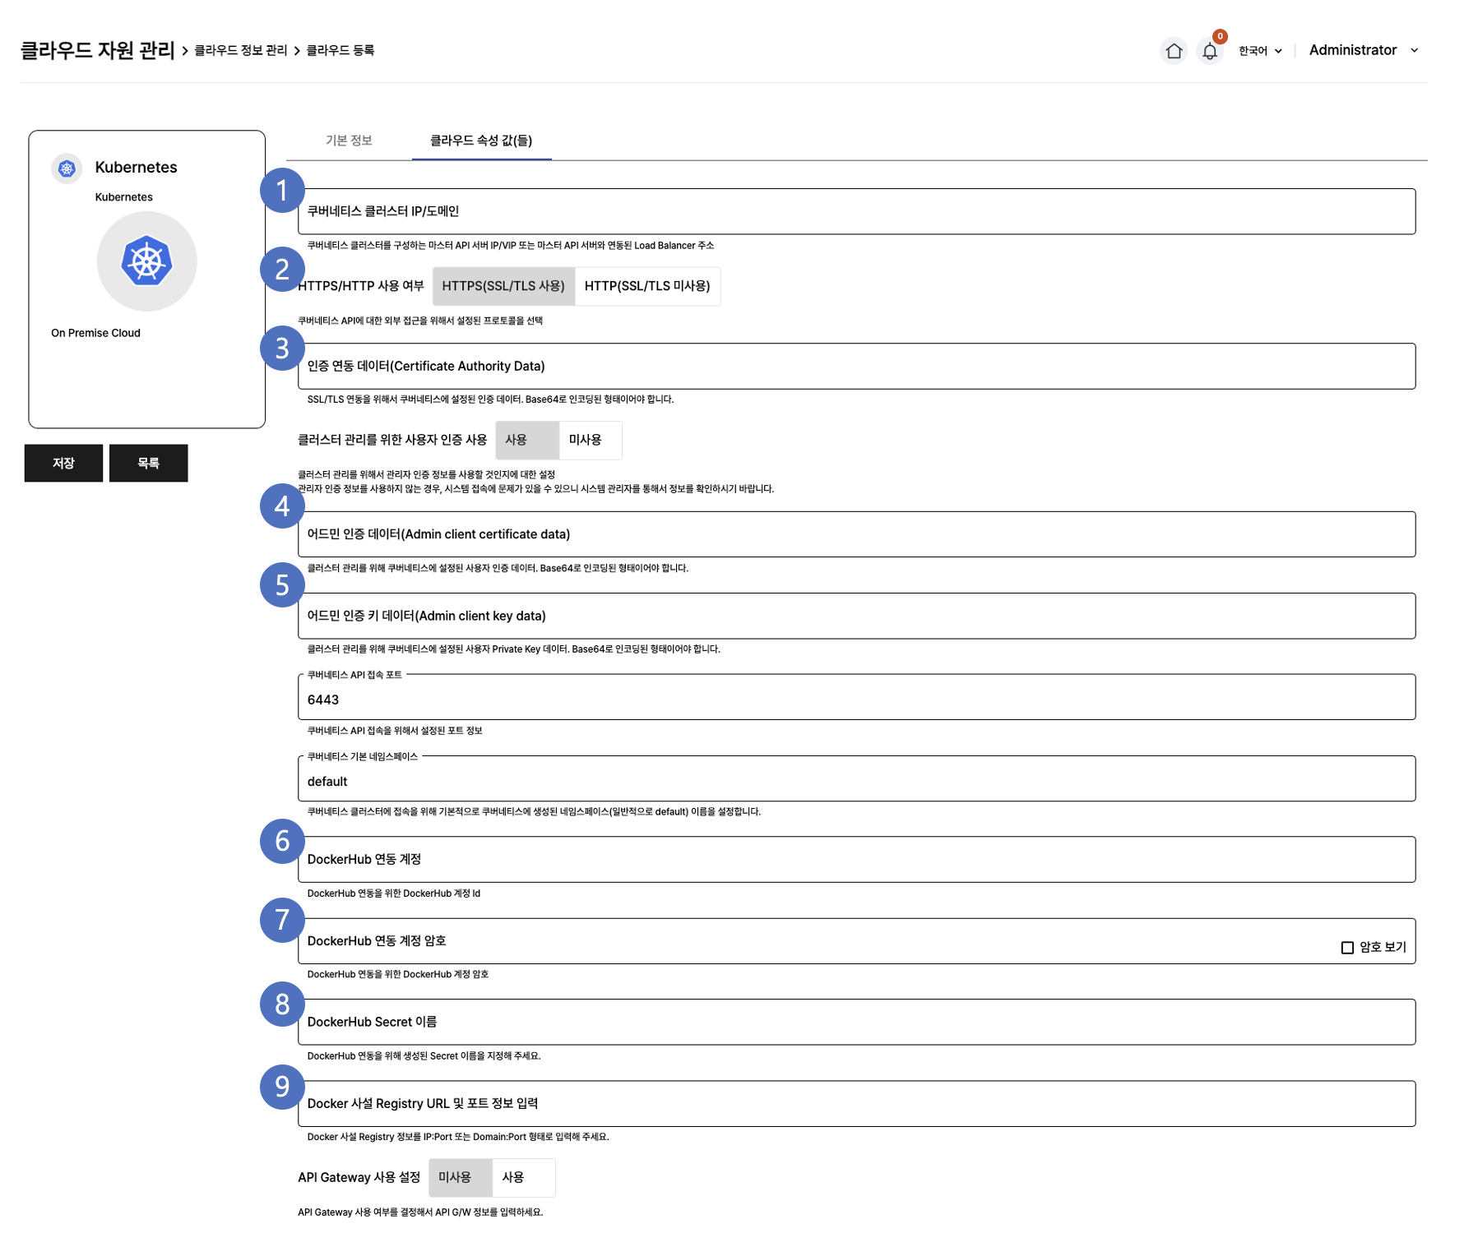This screenshot has height=1256, width=1464.
Task: Enable the 암호 보기 checkbox
Action: tap(1347, 948)
